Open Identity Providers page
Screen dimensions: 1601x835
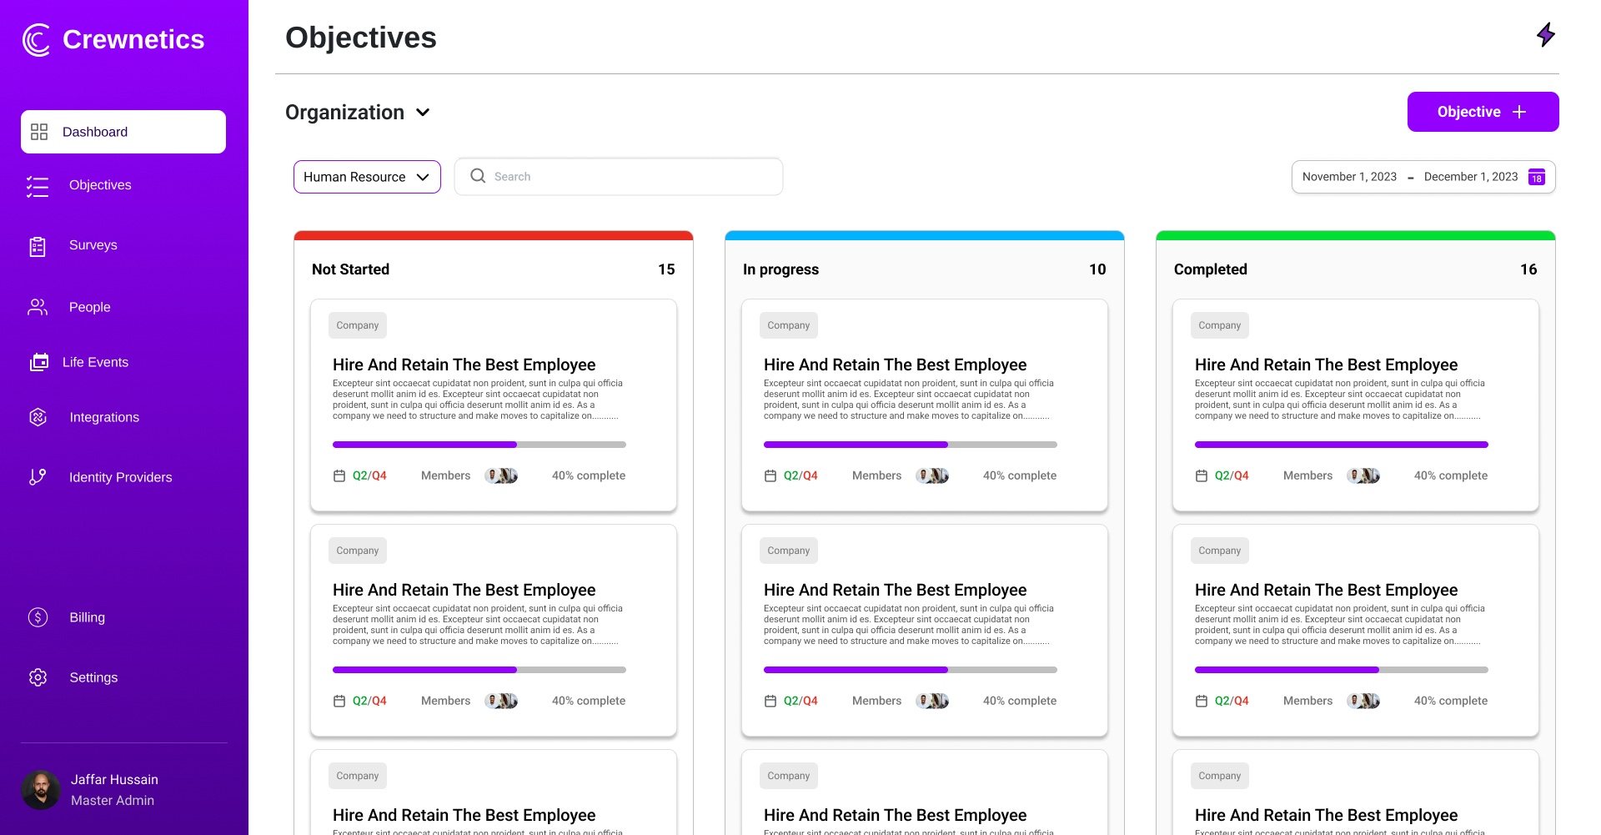[121, 477]
